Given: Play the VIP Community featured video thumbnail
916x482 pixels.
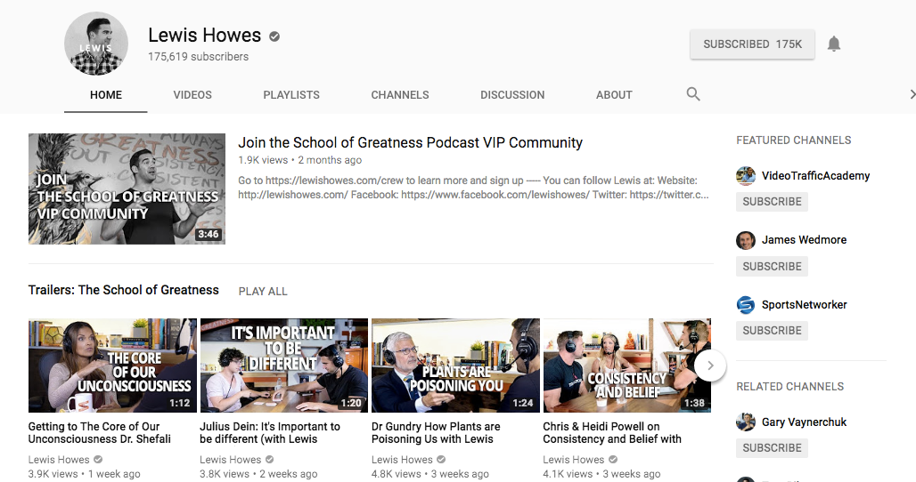Looking at the screenshot, I should [x=127, y=189].
